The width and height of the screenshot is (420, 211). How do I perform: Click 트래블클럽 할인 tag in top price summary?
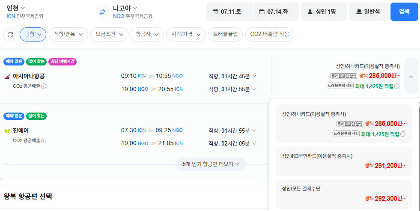click(344, 76)
